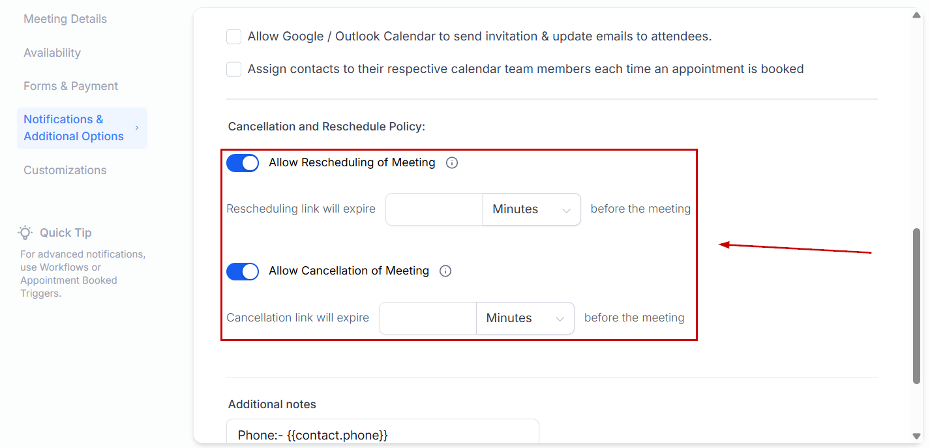The width and height of the screenshot is (930, 448).
Task: Toggle Allow Cancellation of Meeting switch
Action: pyautogui.click(x=243, y=271)
